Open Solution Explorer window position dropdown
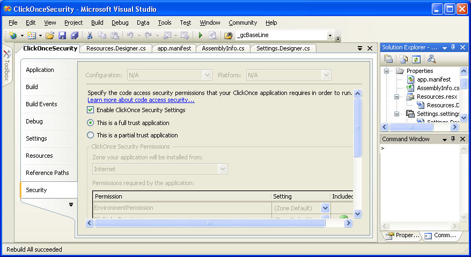The image size is (471, 257). pyautogui.click(x=445, y=48)
